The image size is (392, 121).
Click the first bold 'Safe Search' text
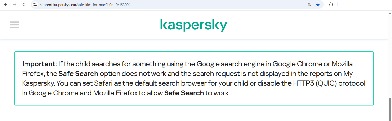click(x=78, y=74)
